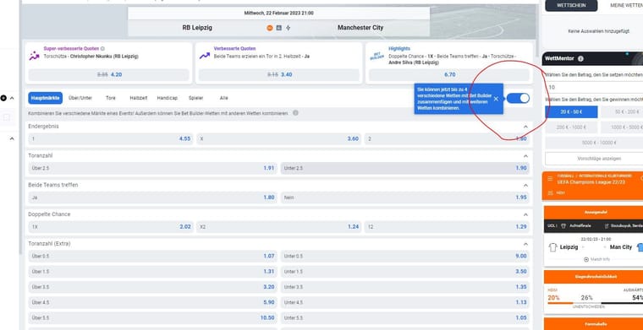643x330 pixels.
Task: Open the Handicap tab
Action: click(x=168, y=98)
